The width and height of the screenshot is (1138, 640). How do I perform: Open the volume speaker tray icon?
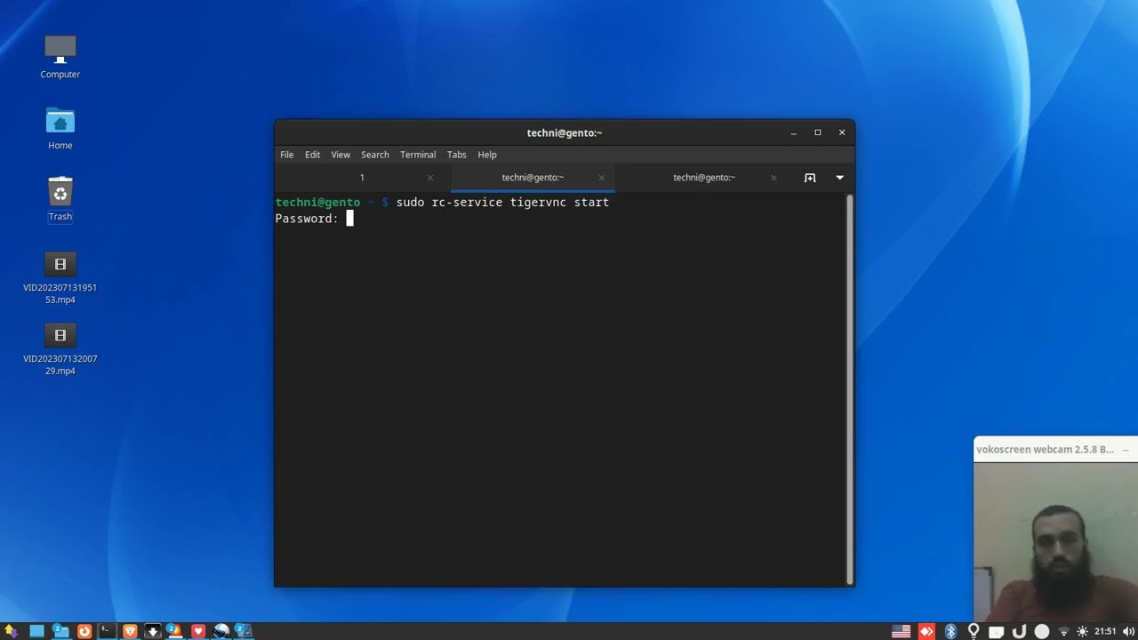(x=1128, y=632)
